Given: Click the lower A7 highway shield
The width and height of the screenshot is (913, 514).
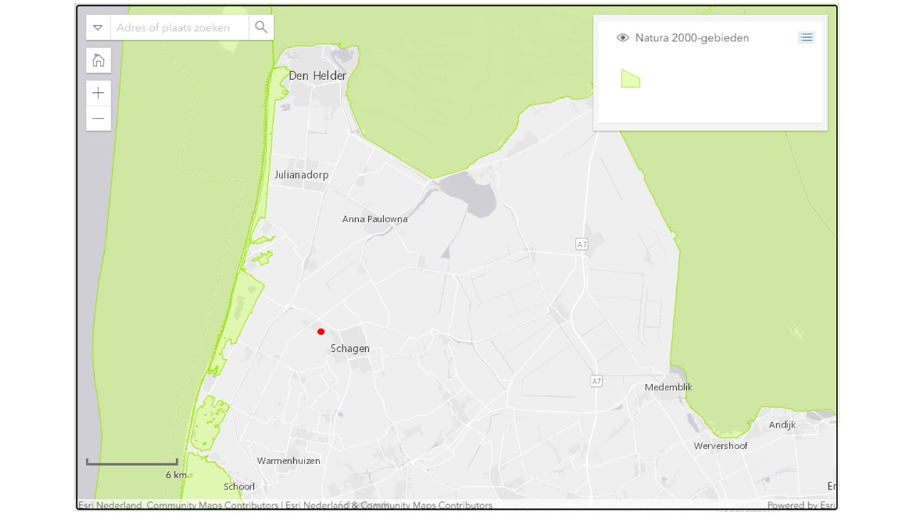Looking at the screenshot, I should [596, 382].
